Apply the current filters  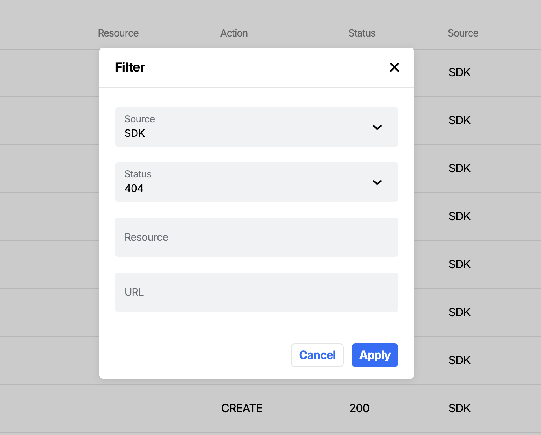coord(374,355)
